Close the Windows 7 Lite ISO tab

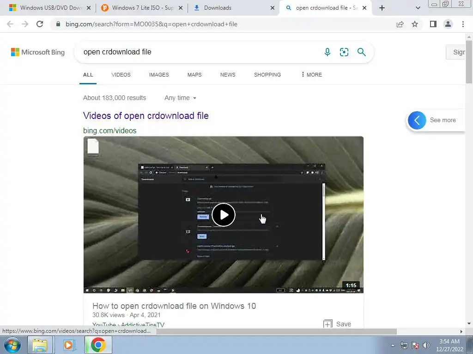coord(181,8)
